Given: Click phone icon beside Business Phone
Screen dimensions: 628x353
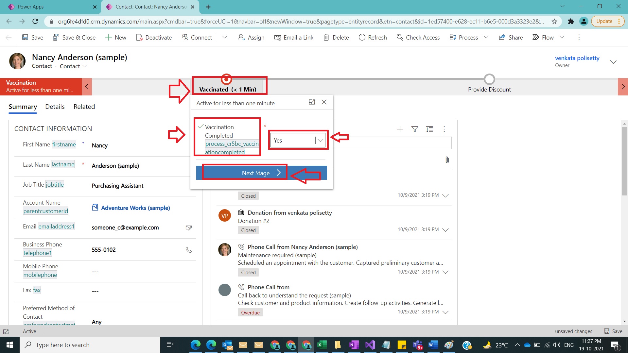Looking at the screenshot, I should coord(189,250).
